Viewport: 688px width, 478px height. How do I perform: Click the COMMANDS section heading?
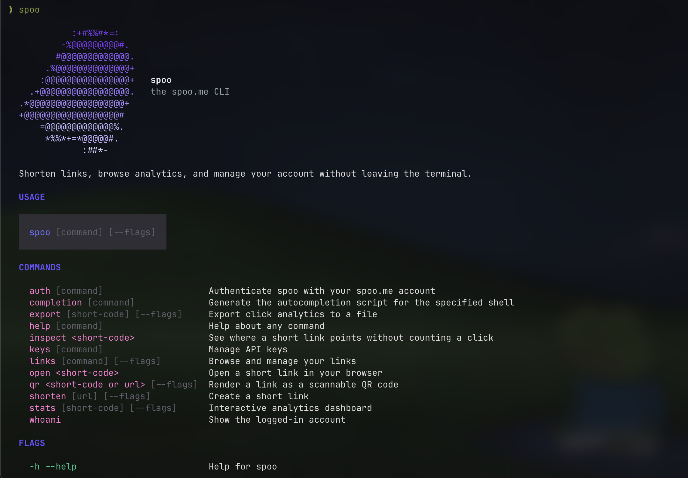coord(40,267)
